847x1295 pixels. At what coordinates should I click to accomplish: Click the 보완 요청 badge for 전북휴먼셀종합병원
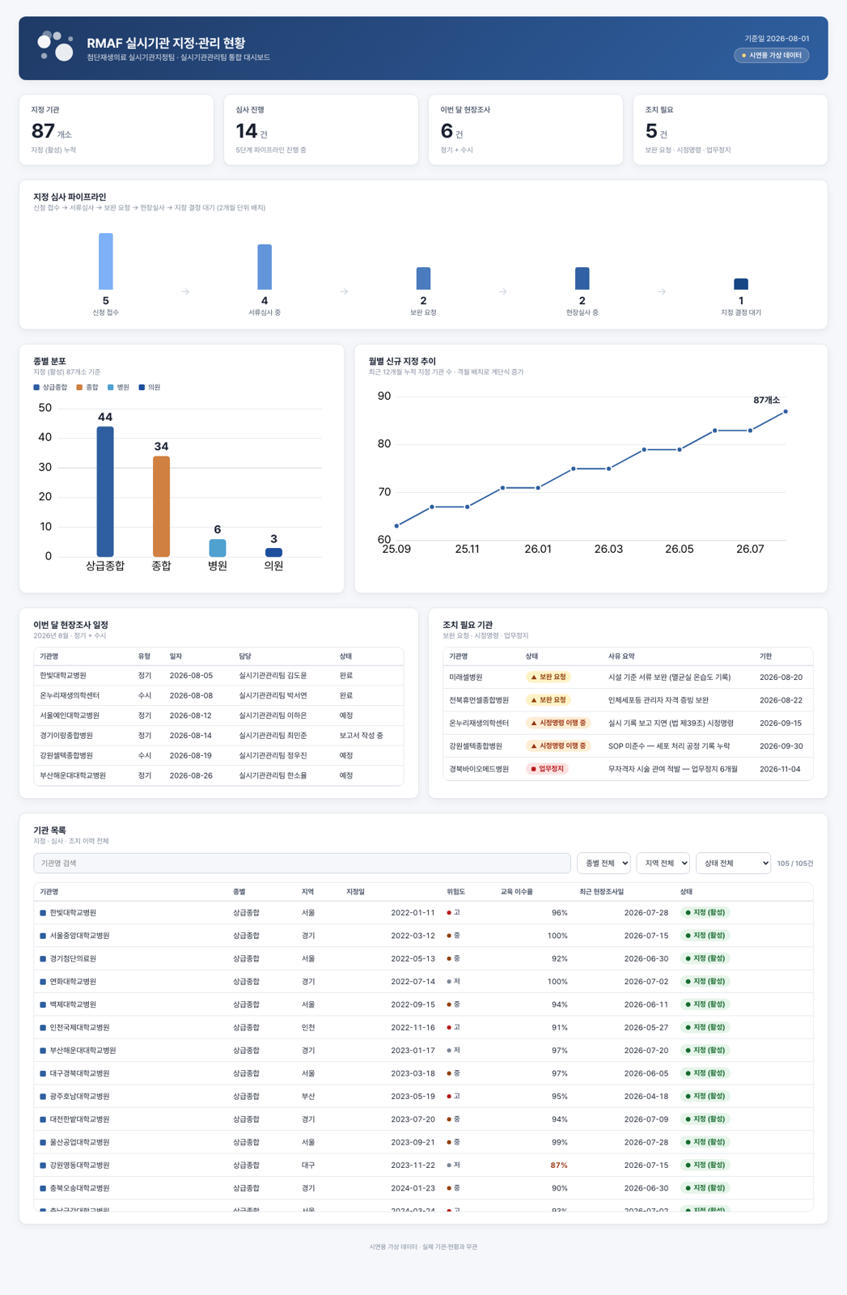point(548,700)
